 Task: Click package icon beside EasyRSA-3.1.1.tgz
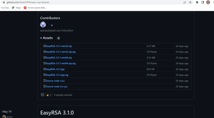(x=44, y=69)
